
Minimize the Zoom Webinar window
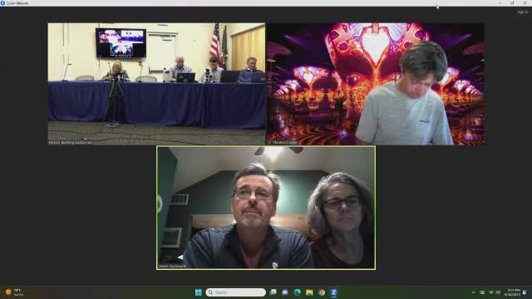point(500,3)
